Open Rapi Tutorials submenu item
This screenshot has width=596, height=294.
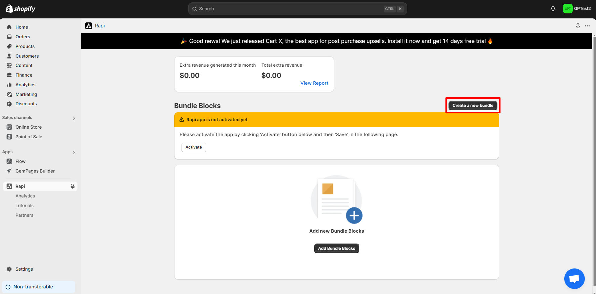tap(25, 206)
